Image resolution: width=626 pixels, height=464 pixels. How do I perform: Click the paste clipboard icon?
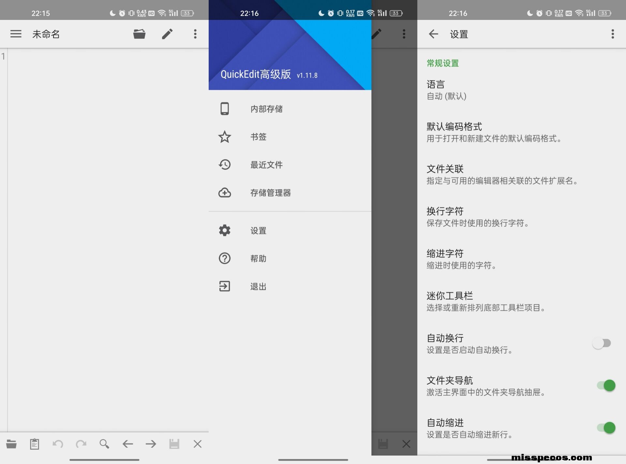click(35, 444)
